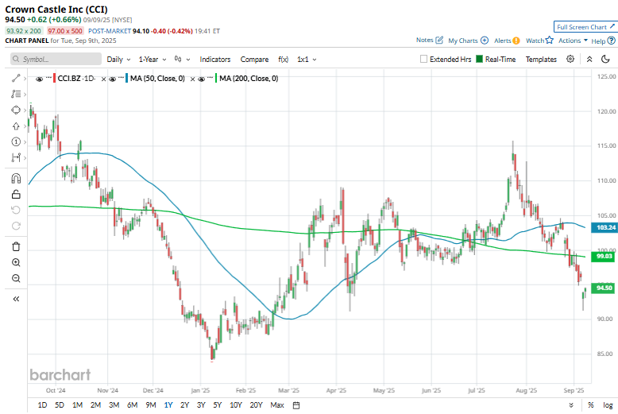Open the Actions dropdown menu
Screen dimensions: 618x414
coord(573,41)
